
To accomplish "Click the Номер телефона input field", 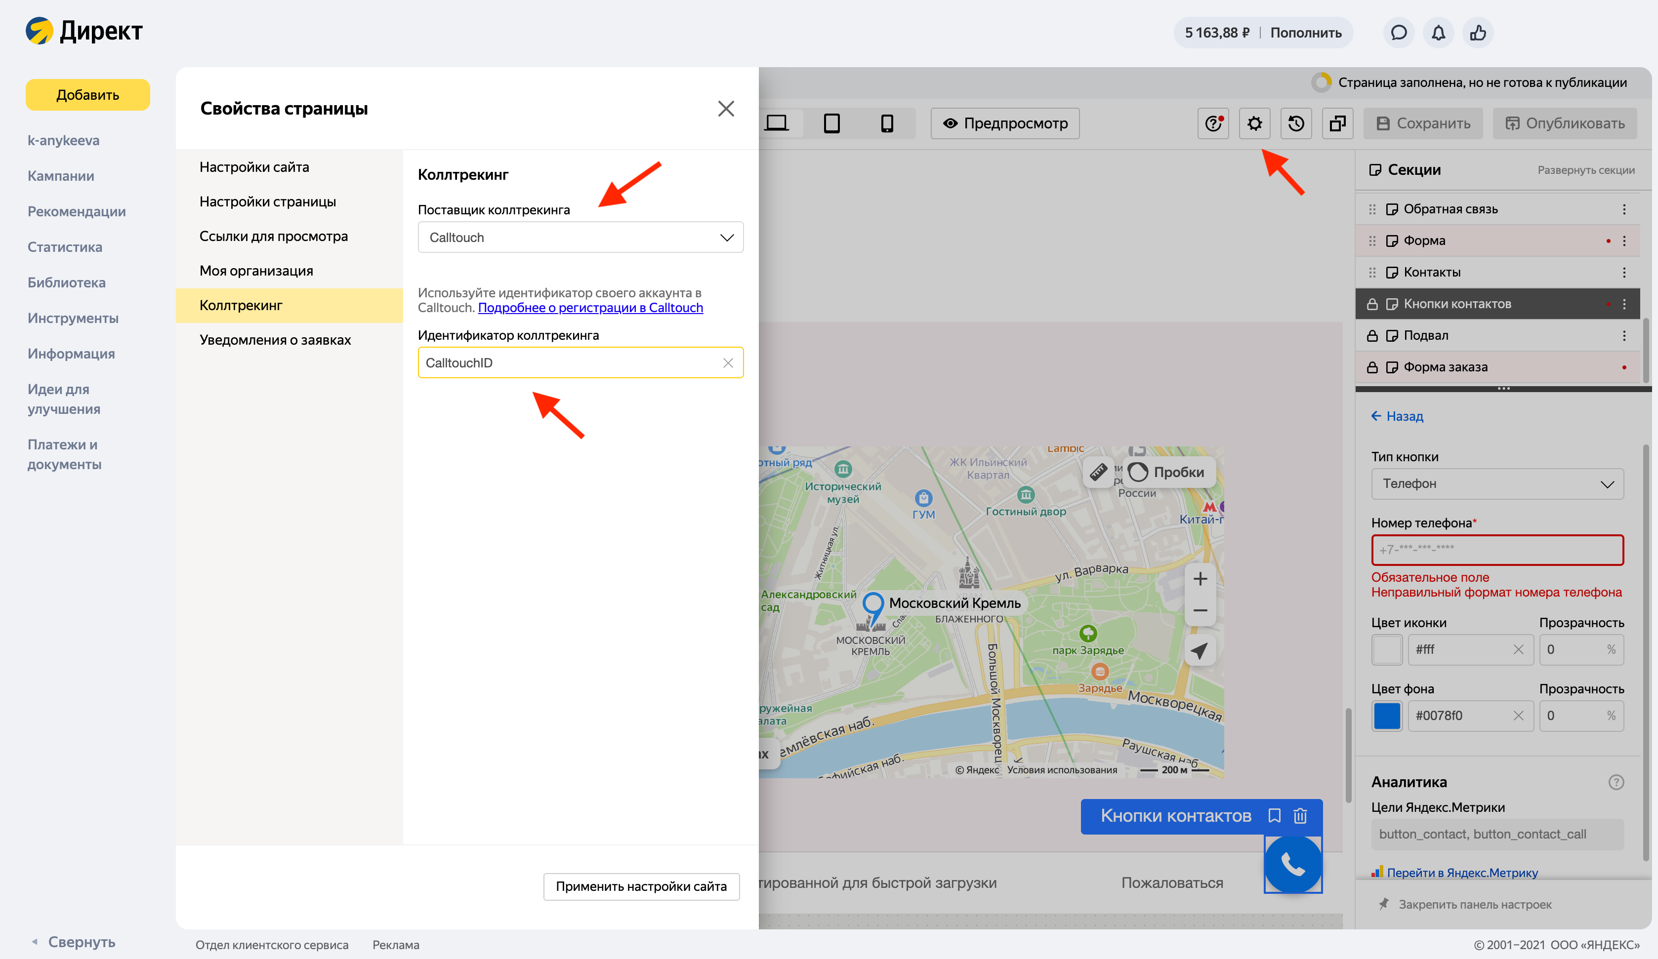I will 1497,550.
